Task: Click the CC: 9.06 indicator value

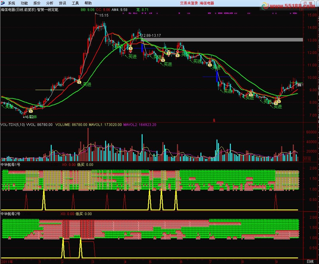Action: coord(103,9)
